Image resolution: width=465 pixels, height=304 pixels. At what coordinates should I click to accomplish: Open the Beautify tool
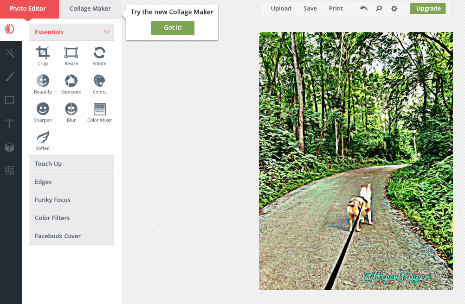[43, 84]
